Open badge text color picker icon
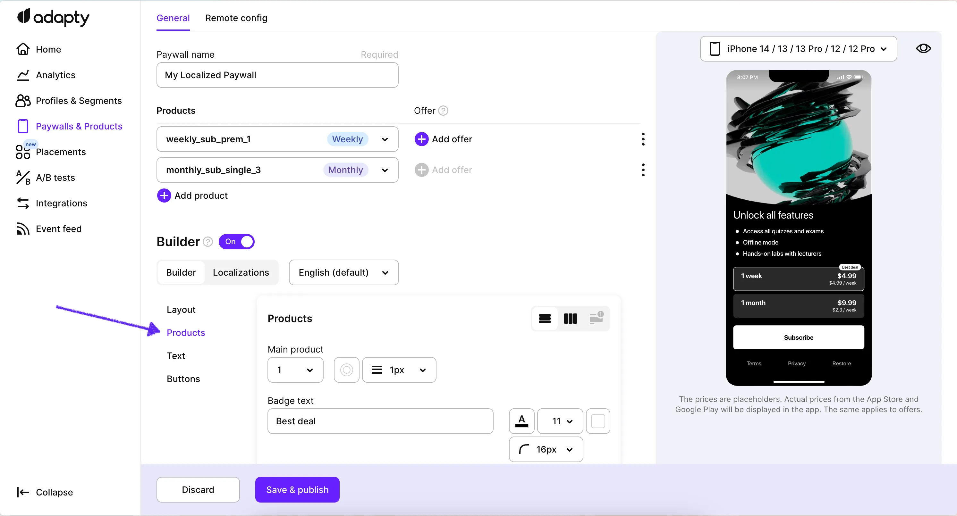The image size is (957, 516). [521, 421]
